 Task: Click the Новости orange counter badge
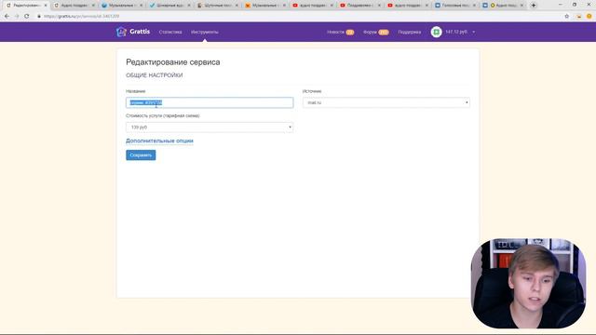pyautogui.click(x=350, y=33)
